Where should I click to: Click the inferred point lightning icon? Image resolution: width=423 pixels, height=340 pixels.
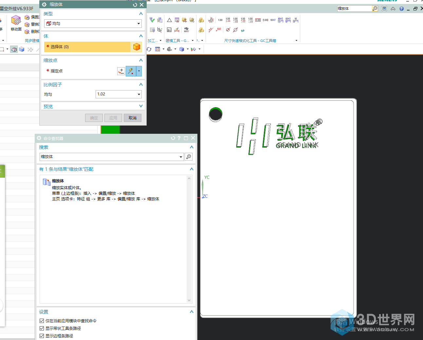[131, 71]
